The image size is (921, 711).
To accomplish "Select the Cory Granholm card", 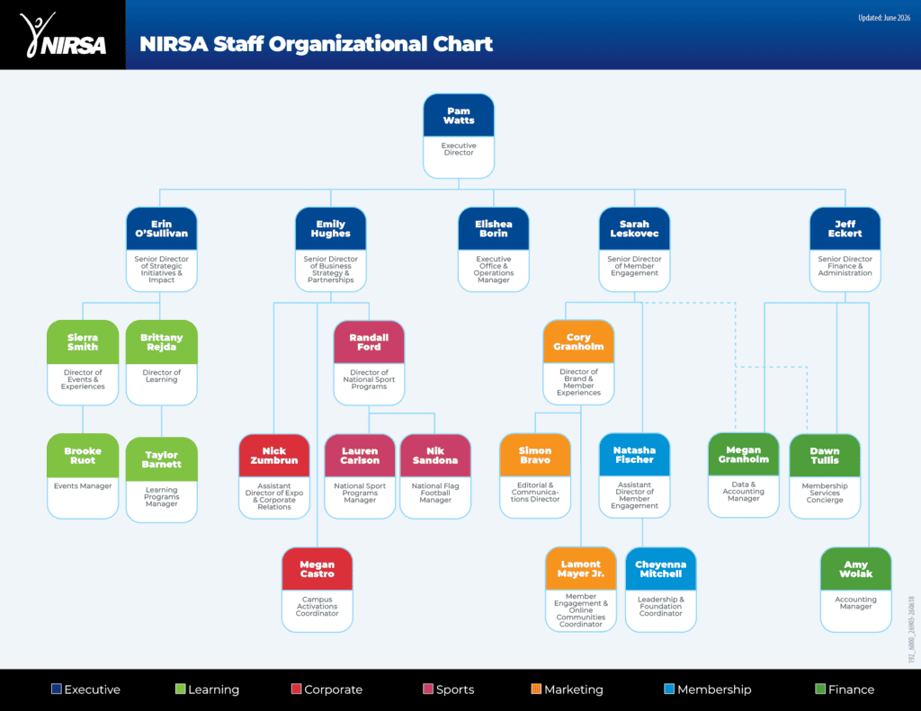I will coord(578,362).
